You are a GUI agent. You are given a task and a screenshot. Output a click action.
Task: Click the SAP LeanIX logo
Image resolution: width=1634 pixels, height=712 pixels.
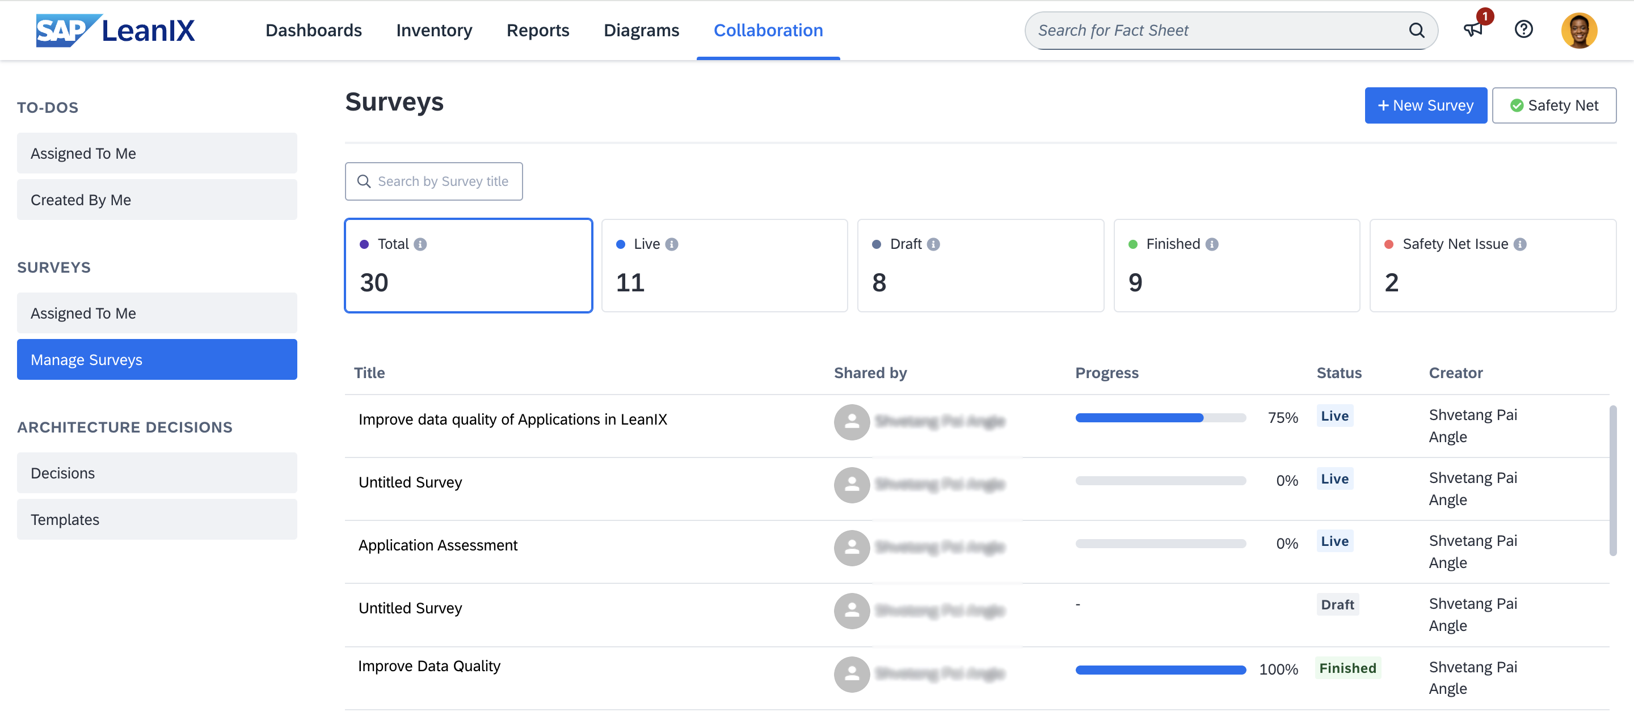coord(115,30)
